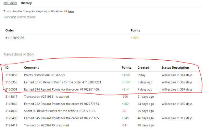The width and height of the screenshot is (212, 129).
Task: Click 'Earned 282 Reward Points' comment
Action: pyautogui.click(x=62, y=104)
